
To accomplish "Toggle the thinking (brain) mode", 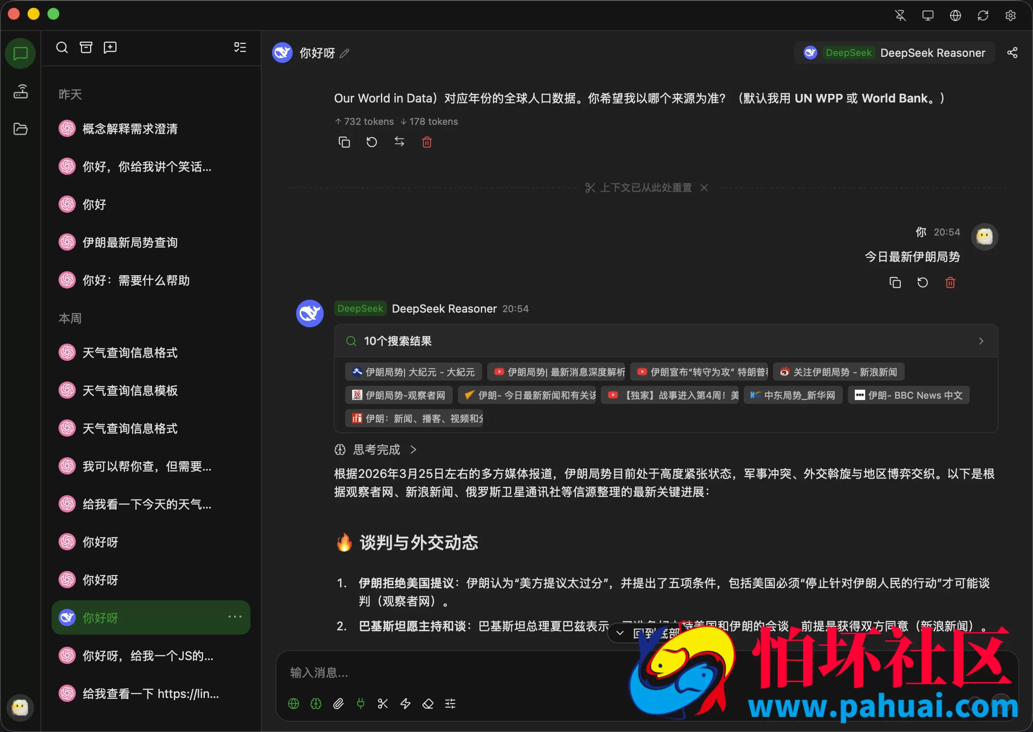I will pyautogui.click(x=315, y=704).
